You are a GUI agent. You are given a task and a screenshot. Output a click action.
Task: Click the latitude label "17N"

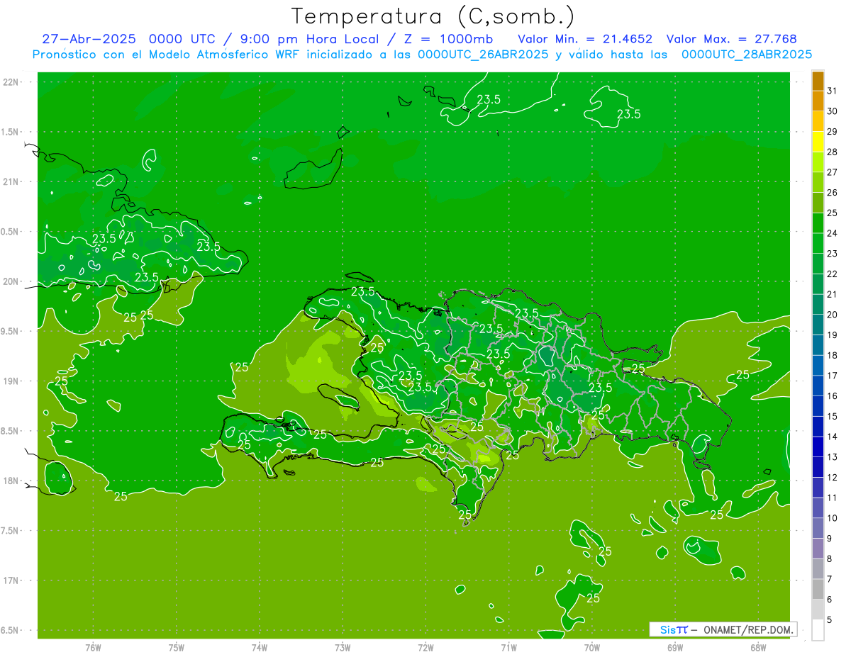click(x=11, y=580)
